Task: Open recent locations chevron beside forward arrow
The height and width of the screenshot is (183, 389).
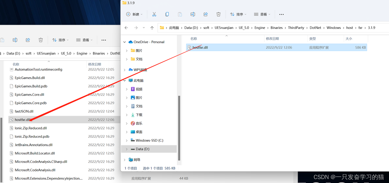Action: [x=144, y=28]
